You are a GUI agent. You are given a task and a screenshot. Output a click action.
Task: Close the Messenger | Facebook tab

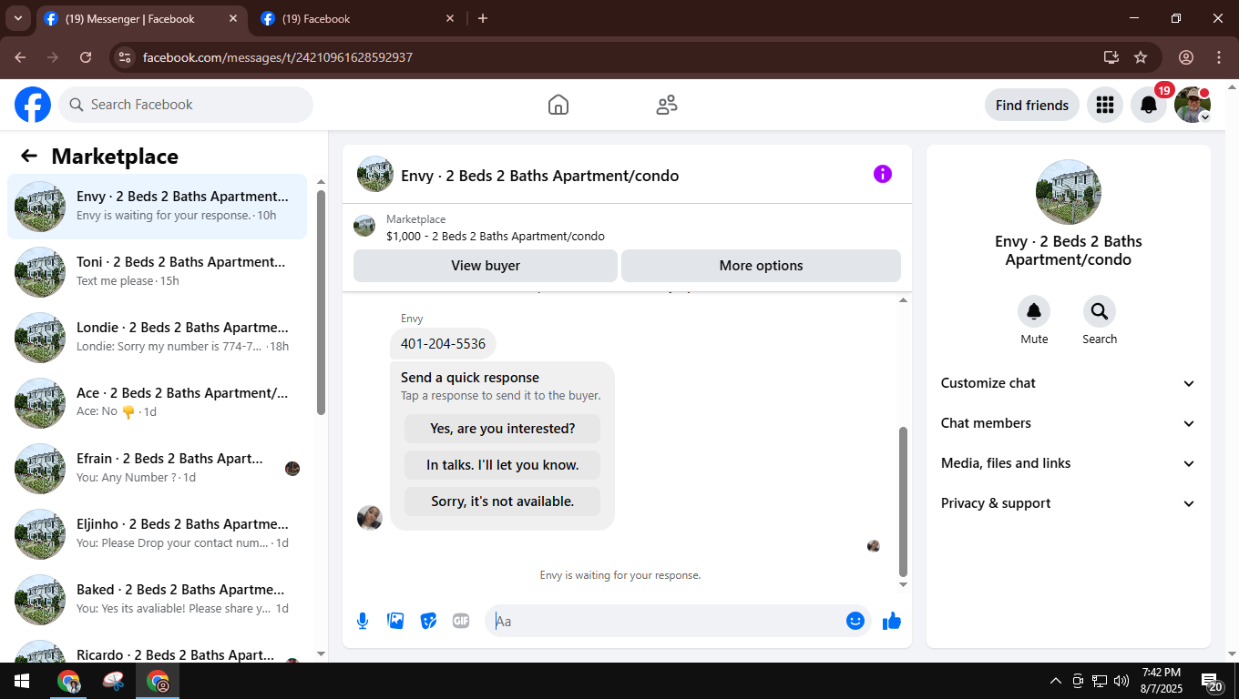point(233,18)
